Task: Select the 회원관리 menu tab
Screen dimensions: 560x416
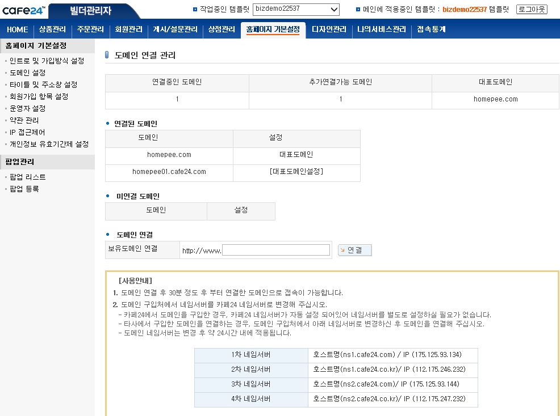Action: [x=128, y=29]
